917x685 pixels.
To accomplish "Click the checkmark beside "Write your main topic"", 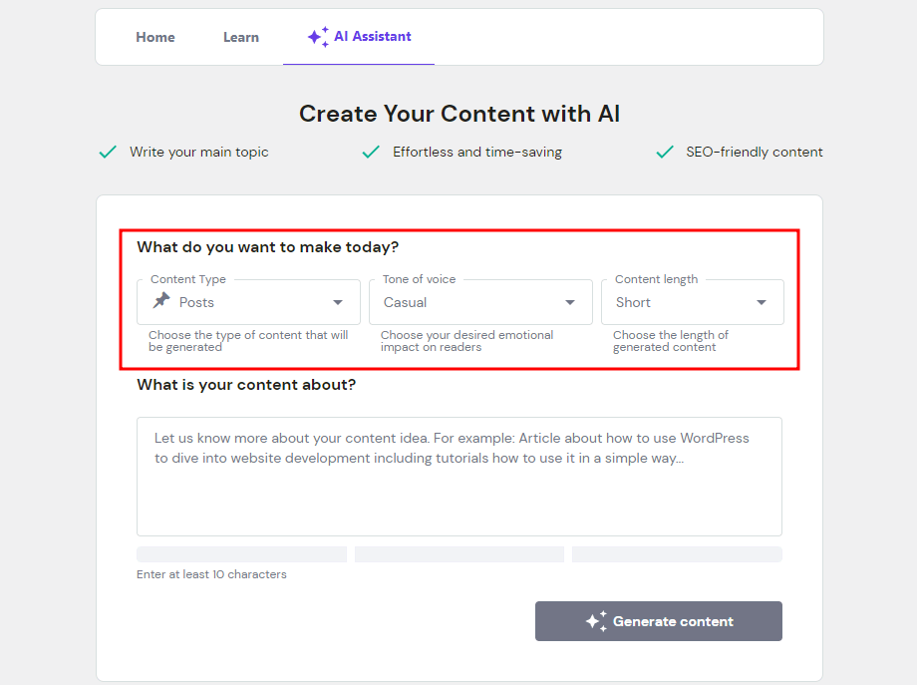I will pyautogui.click(x=107, y=152).
